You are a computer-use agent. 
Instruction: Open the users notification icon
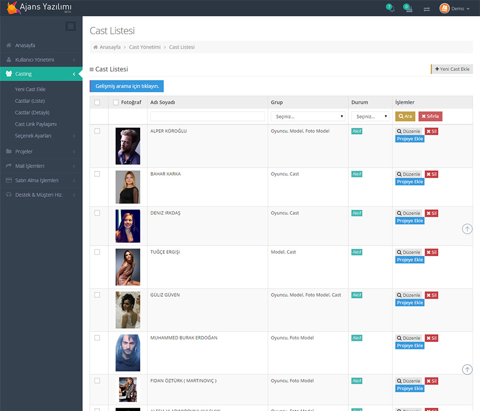pos(408,8)
